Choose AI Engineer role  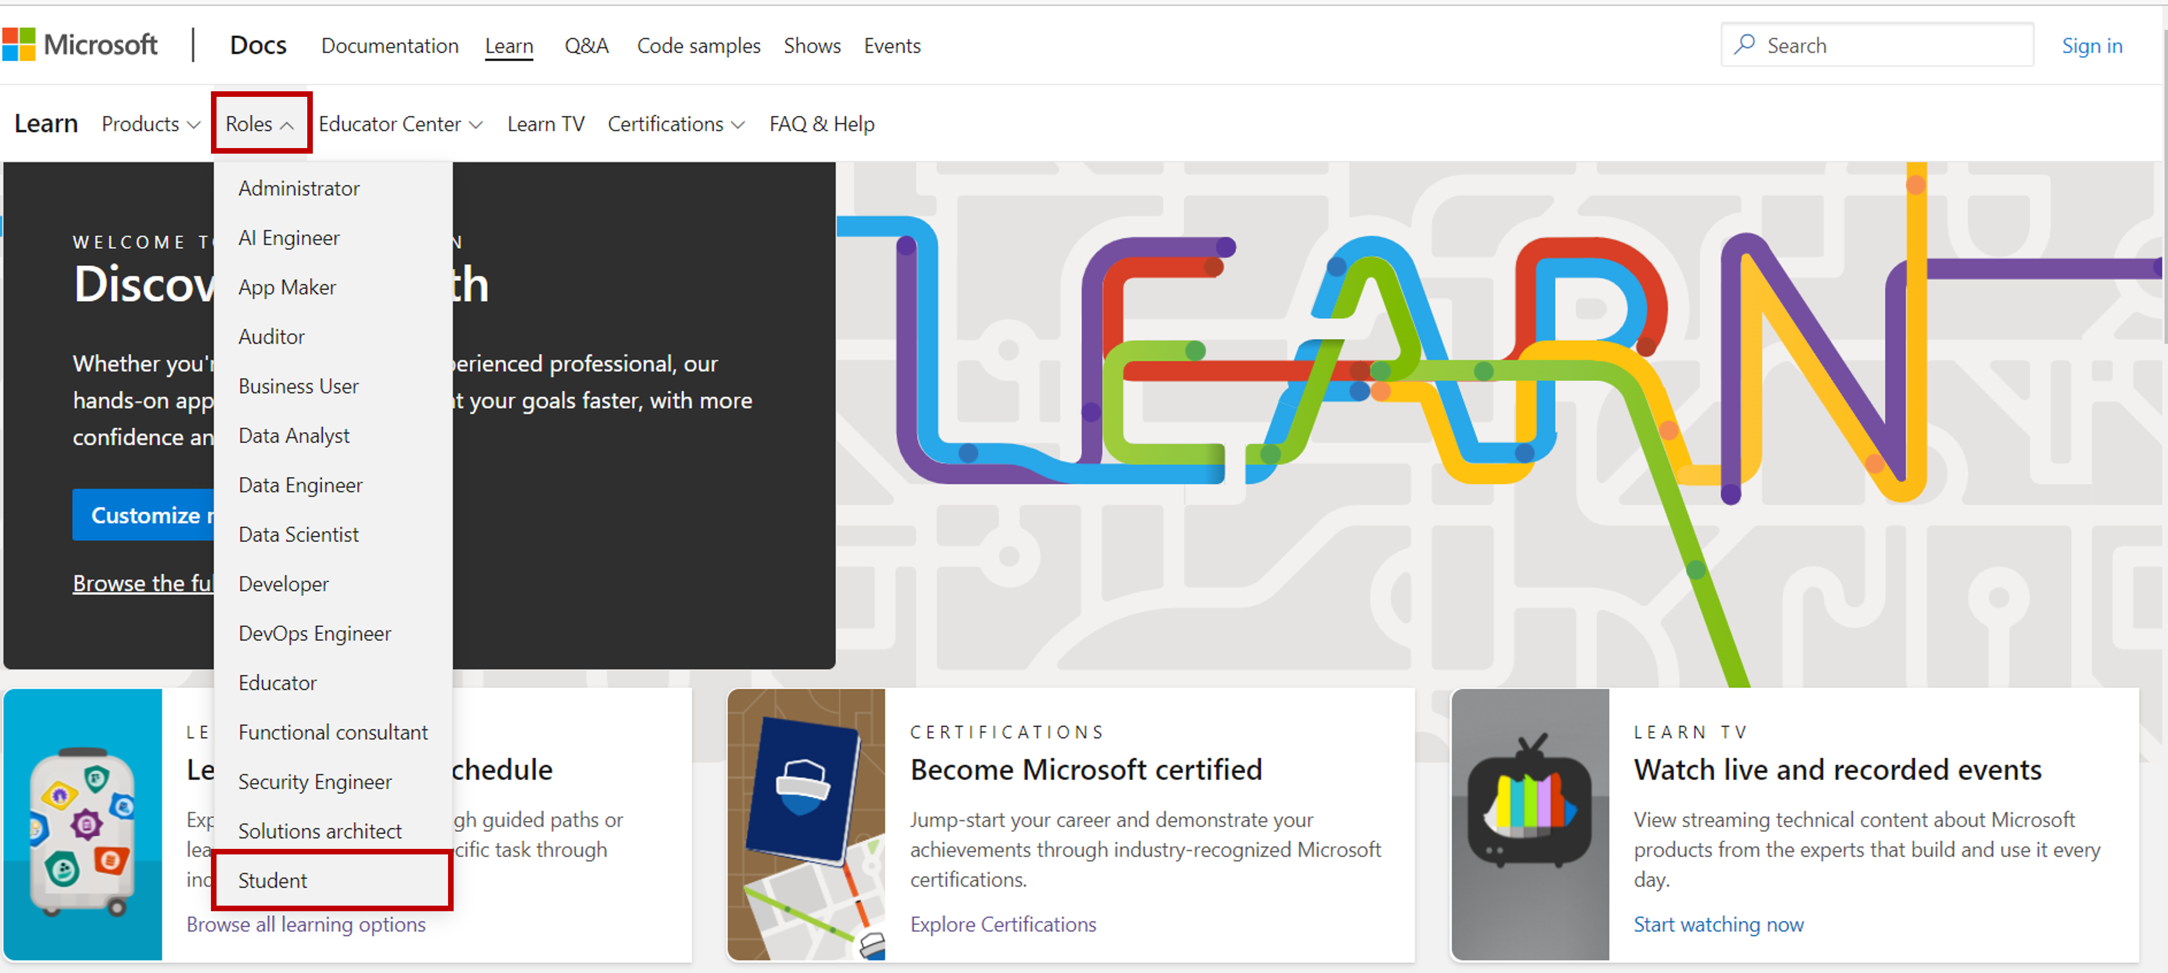pyautogui.click(x=333, y=238)
